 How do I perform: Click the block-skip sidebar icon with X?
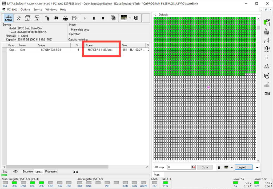tap(267, 66)
